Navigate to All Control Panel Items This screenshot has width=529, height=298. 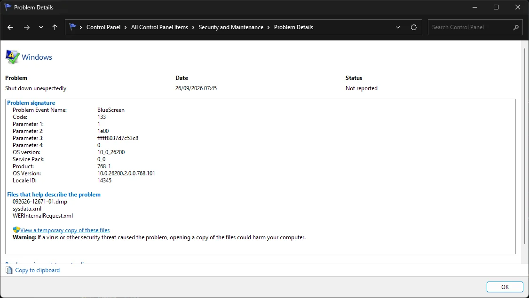(x=159, y=27)
